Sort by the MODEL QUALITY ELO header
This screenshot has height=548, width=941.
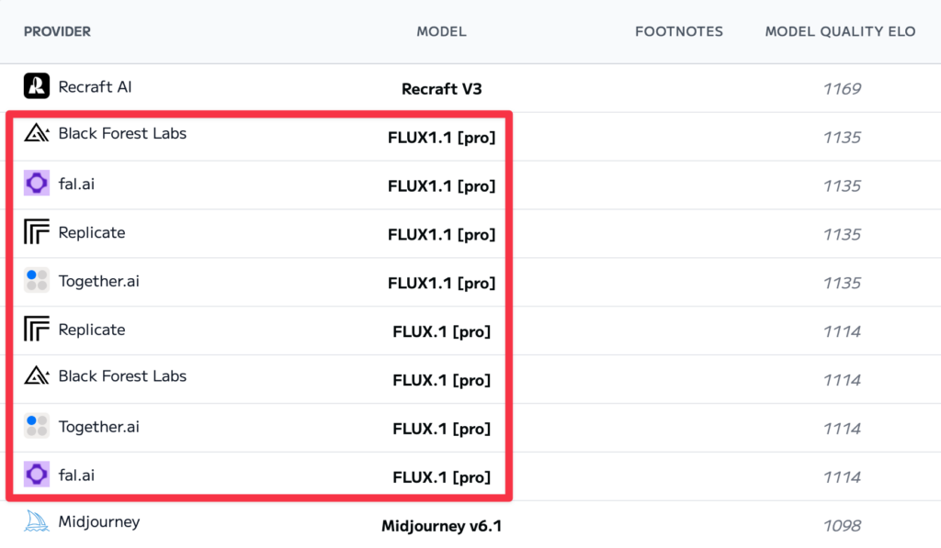pos(840,31)
